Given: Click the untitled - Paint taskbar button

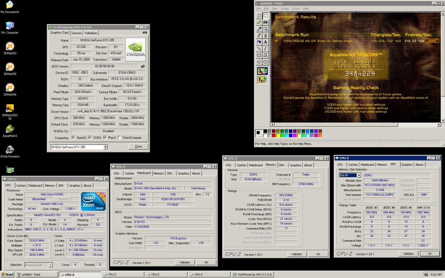Looking at the screenshot, I should (36, 274).
